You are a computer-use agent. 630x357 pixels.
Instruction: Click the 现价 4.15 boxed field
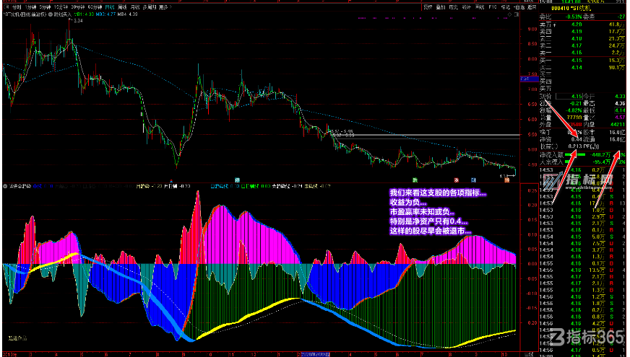[x=569, y=96]
